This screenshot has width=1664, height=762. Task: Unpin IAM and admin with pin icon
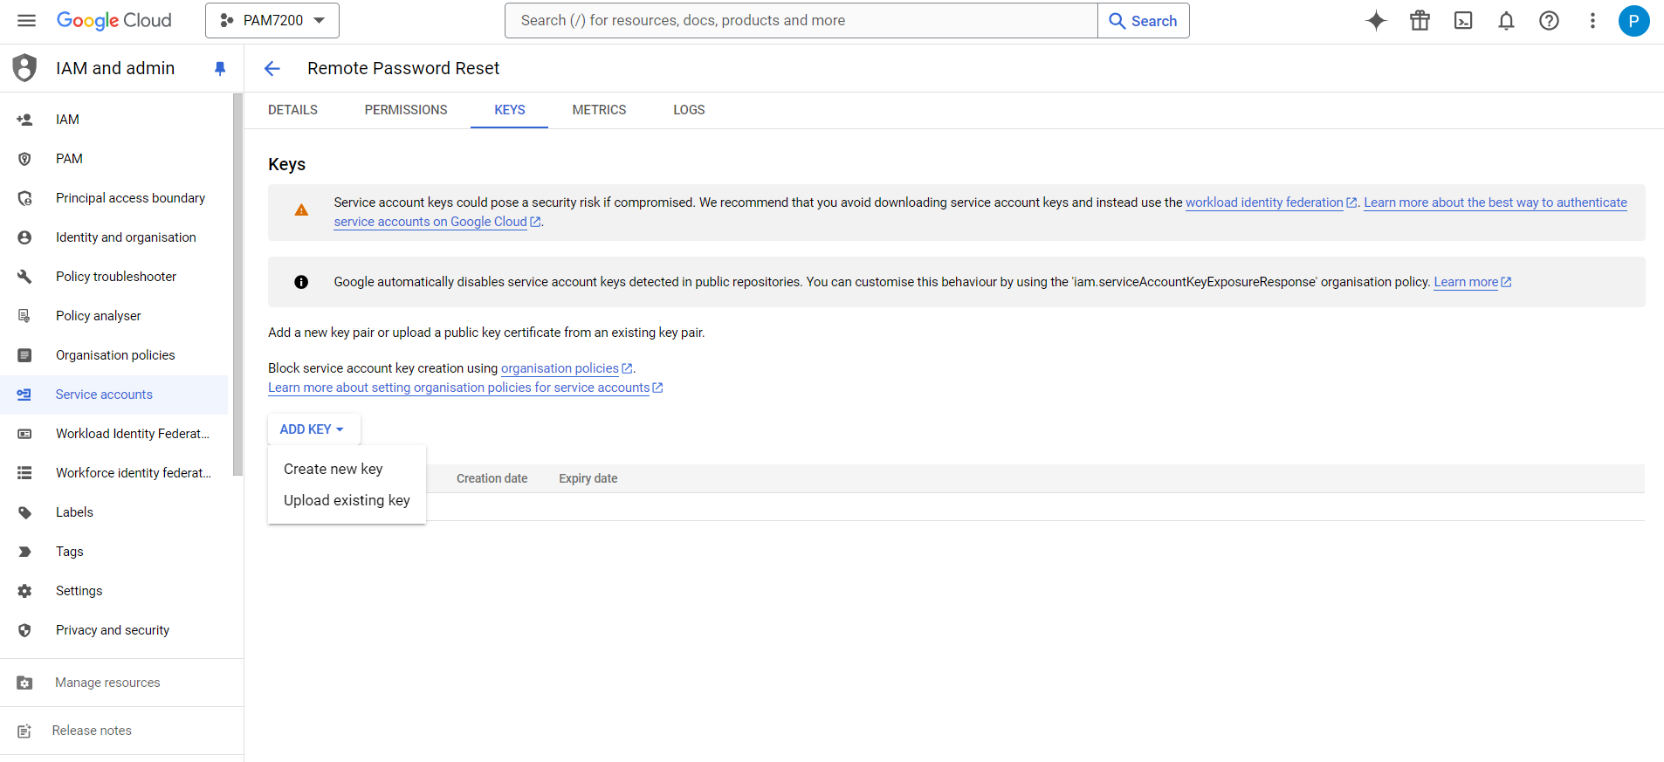point(220,68)
